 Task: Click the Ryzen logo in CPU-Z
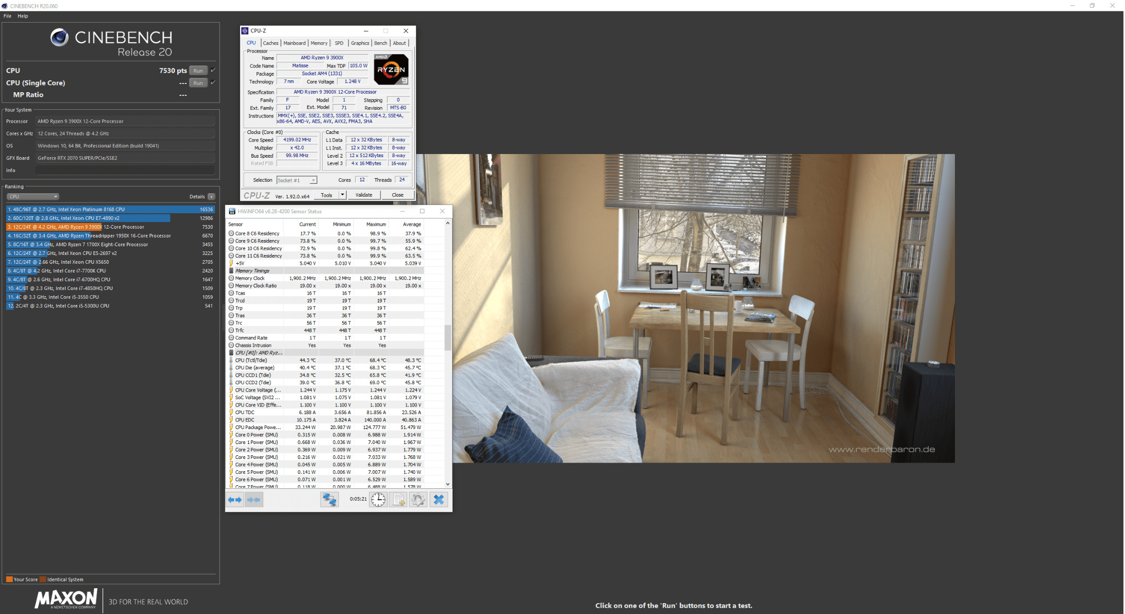pyautogui.click(x=391, y=70)
